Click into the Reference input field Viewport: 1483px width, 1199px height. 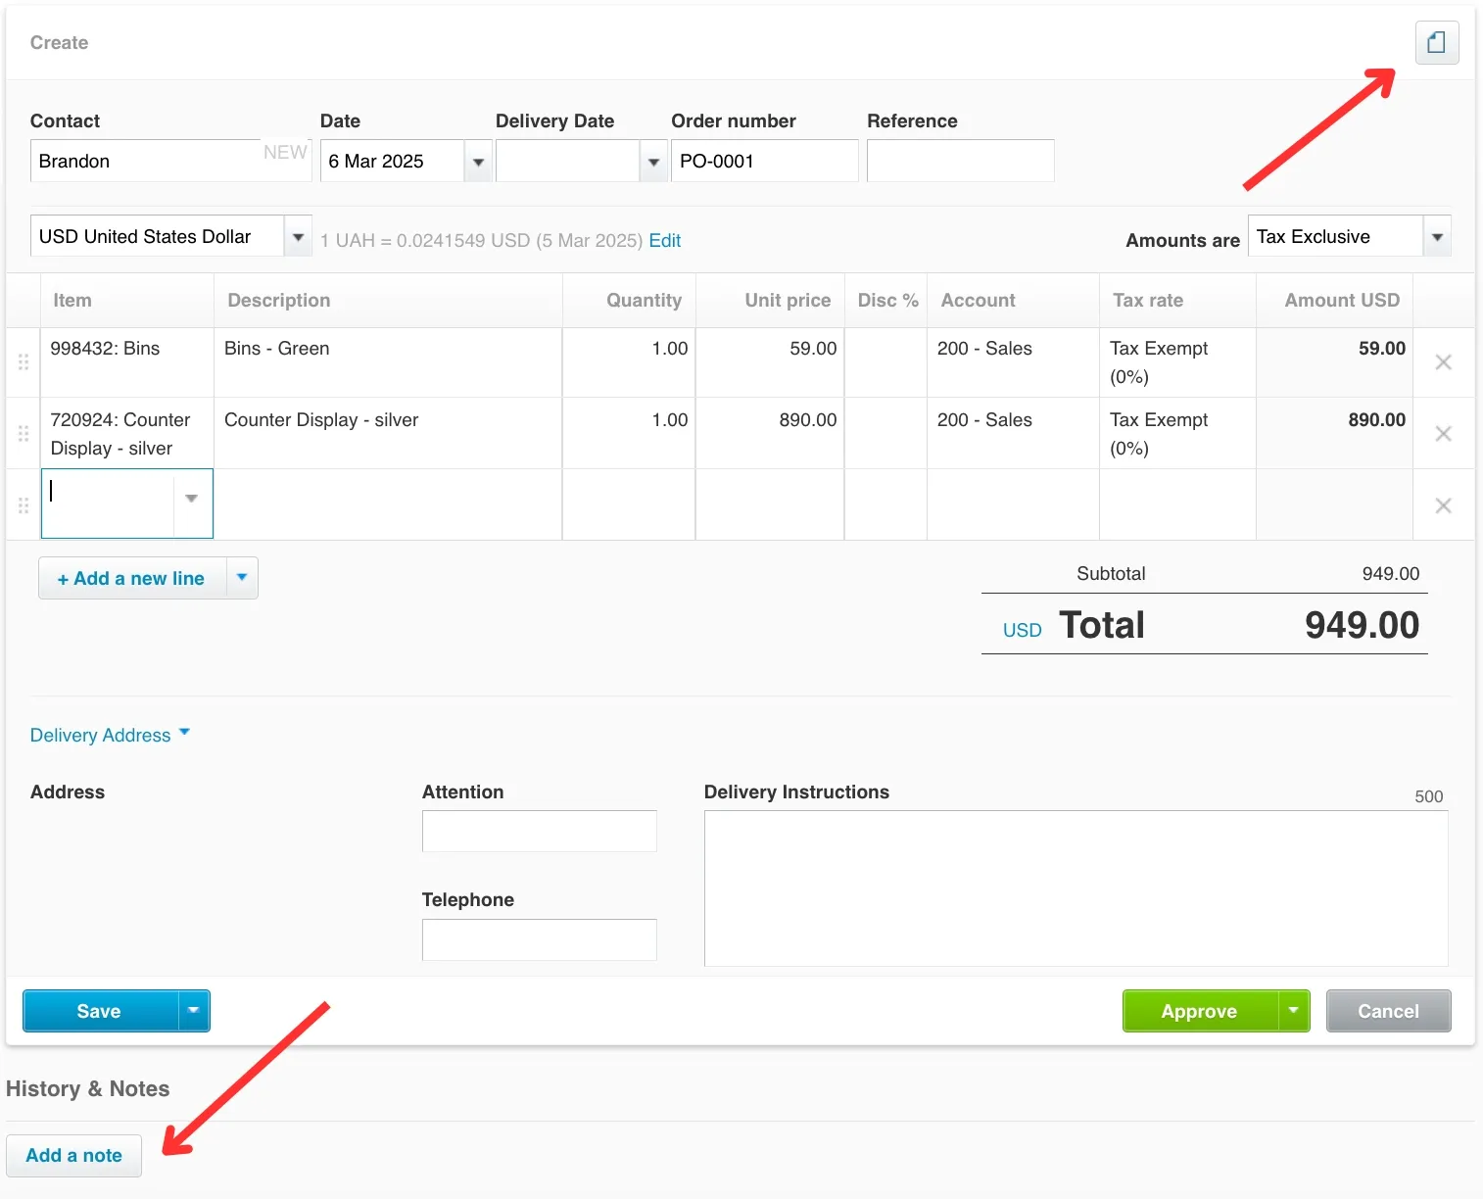point(960,161)
